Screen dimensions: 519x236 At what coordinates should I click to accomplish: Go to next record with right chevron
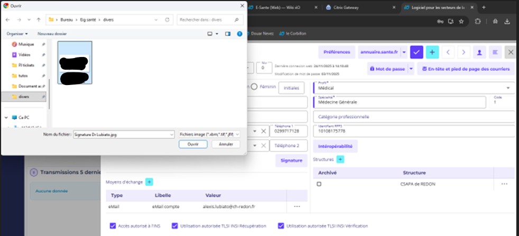tap(464, 52)
